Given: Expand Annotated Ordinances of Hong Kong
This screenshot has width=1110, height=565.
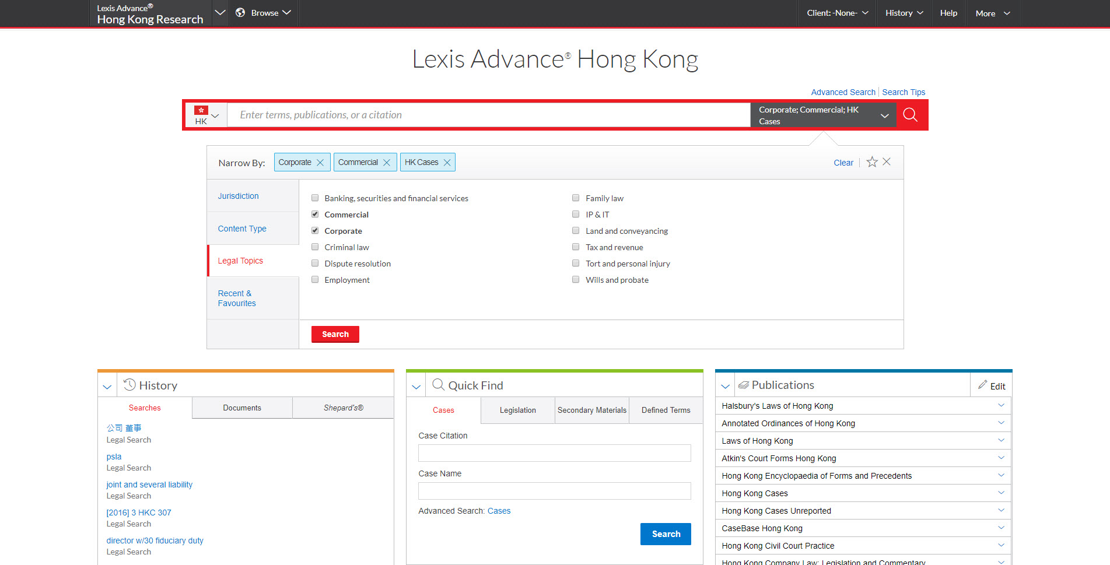Looking at the screenshot, I should point(1002,423).
